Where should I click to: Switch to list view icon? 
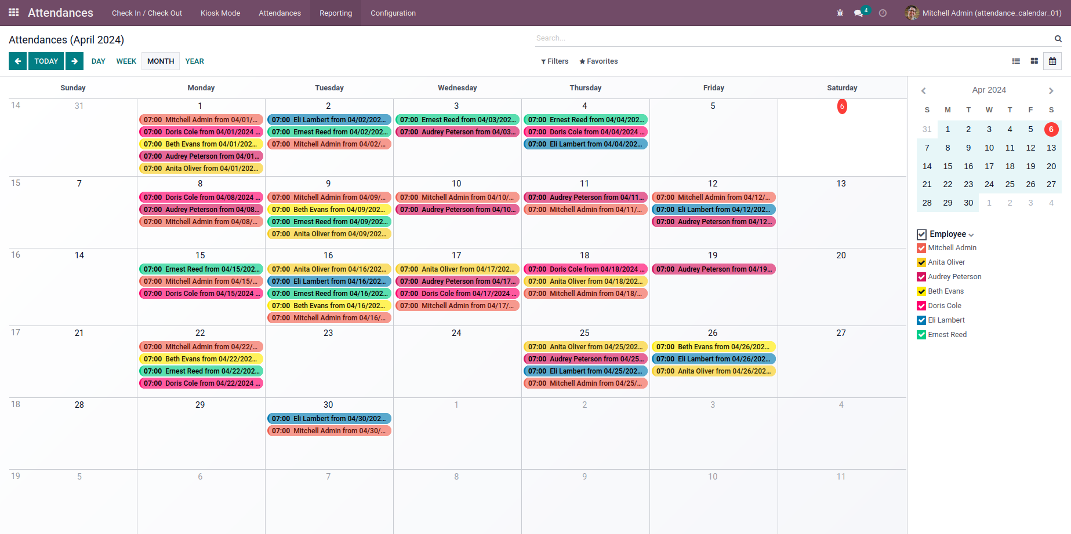(1016, 61)
